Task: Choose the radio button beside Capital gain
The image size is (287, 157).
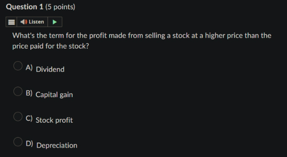Action: [18, 91]
